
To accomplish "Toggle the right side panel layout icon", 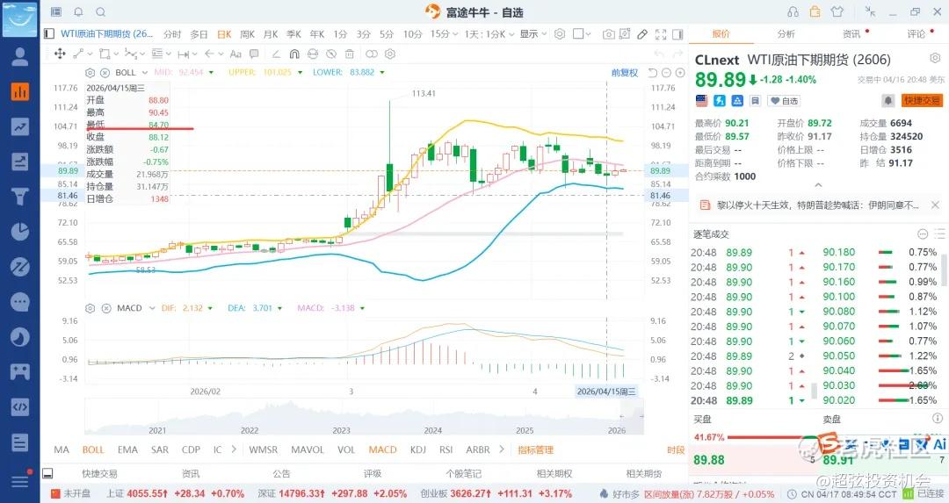I will pos(677,34).
